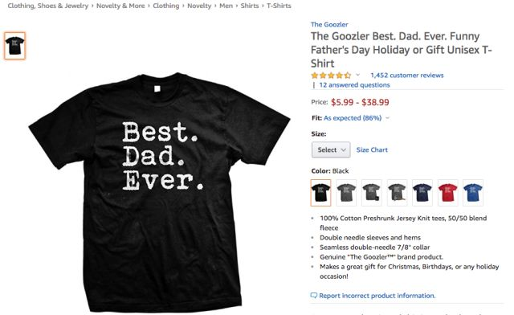Expand the star rating breakdown arrow
The height and width of the screenshot is (315, 514).
357,75
